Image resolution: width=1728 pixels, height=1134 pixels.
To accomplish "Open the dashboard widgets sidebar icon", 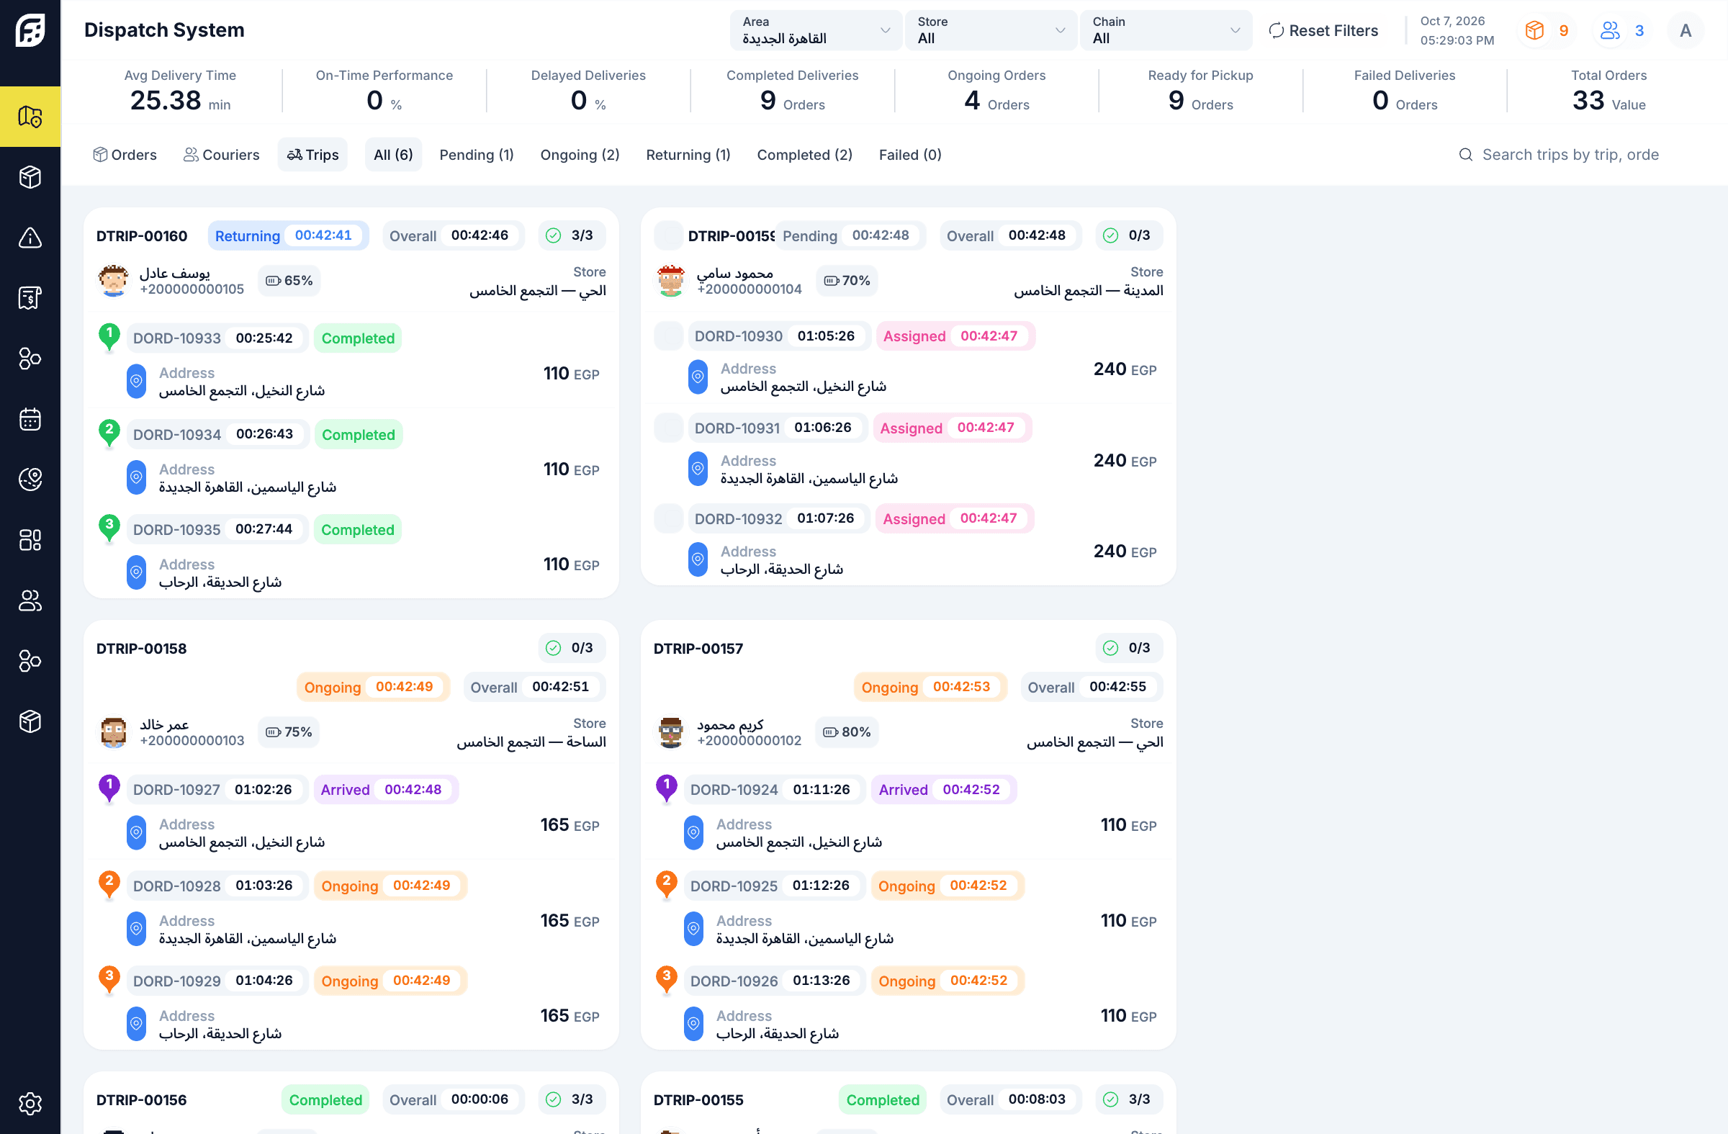I will pos(30,539).
